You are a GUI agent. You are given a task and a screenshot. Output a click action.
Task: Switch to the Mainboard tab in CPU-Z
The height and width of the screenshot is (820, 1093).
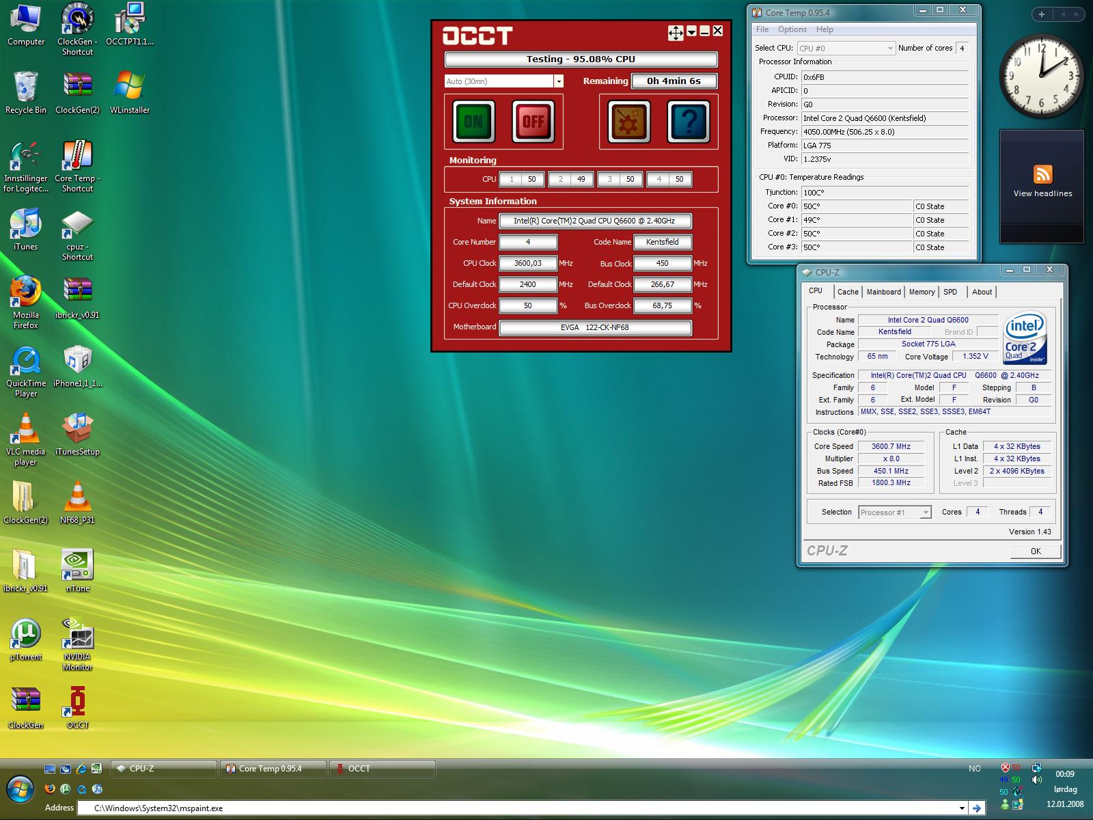tap(883, 292)
